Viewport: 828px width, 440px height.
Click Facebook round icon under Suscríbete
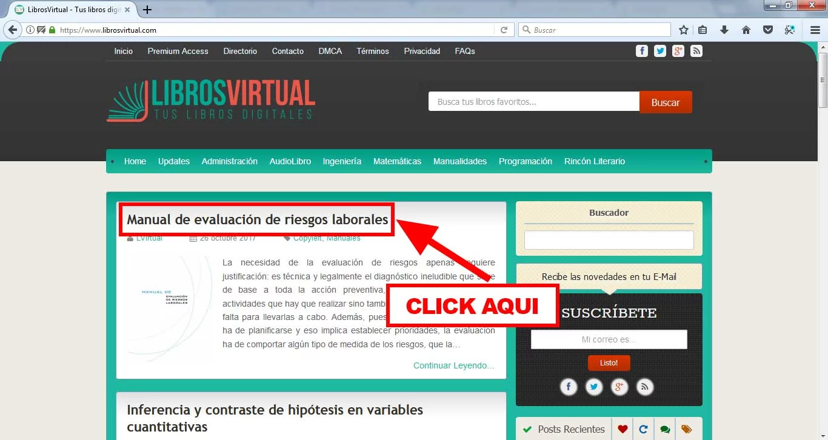click(569, 387)
